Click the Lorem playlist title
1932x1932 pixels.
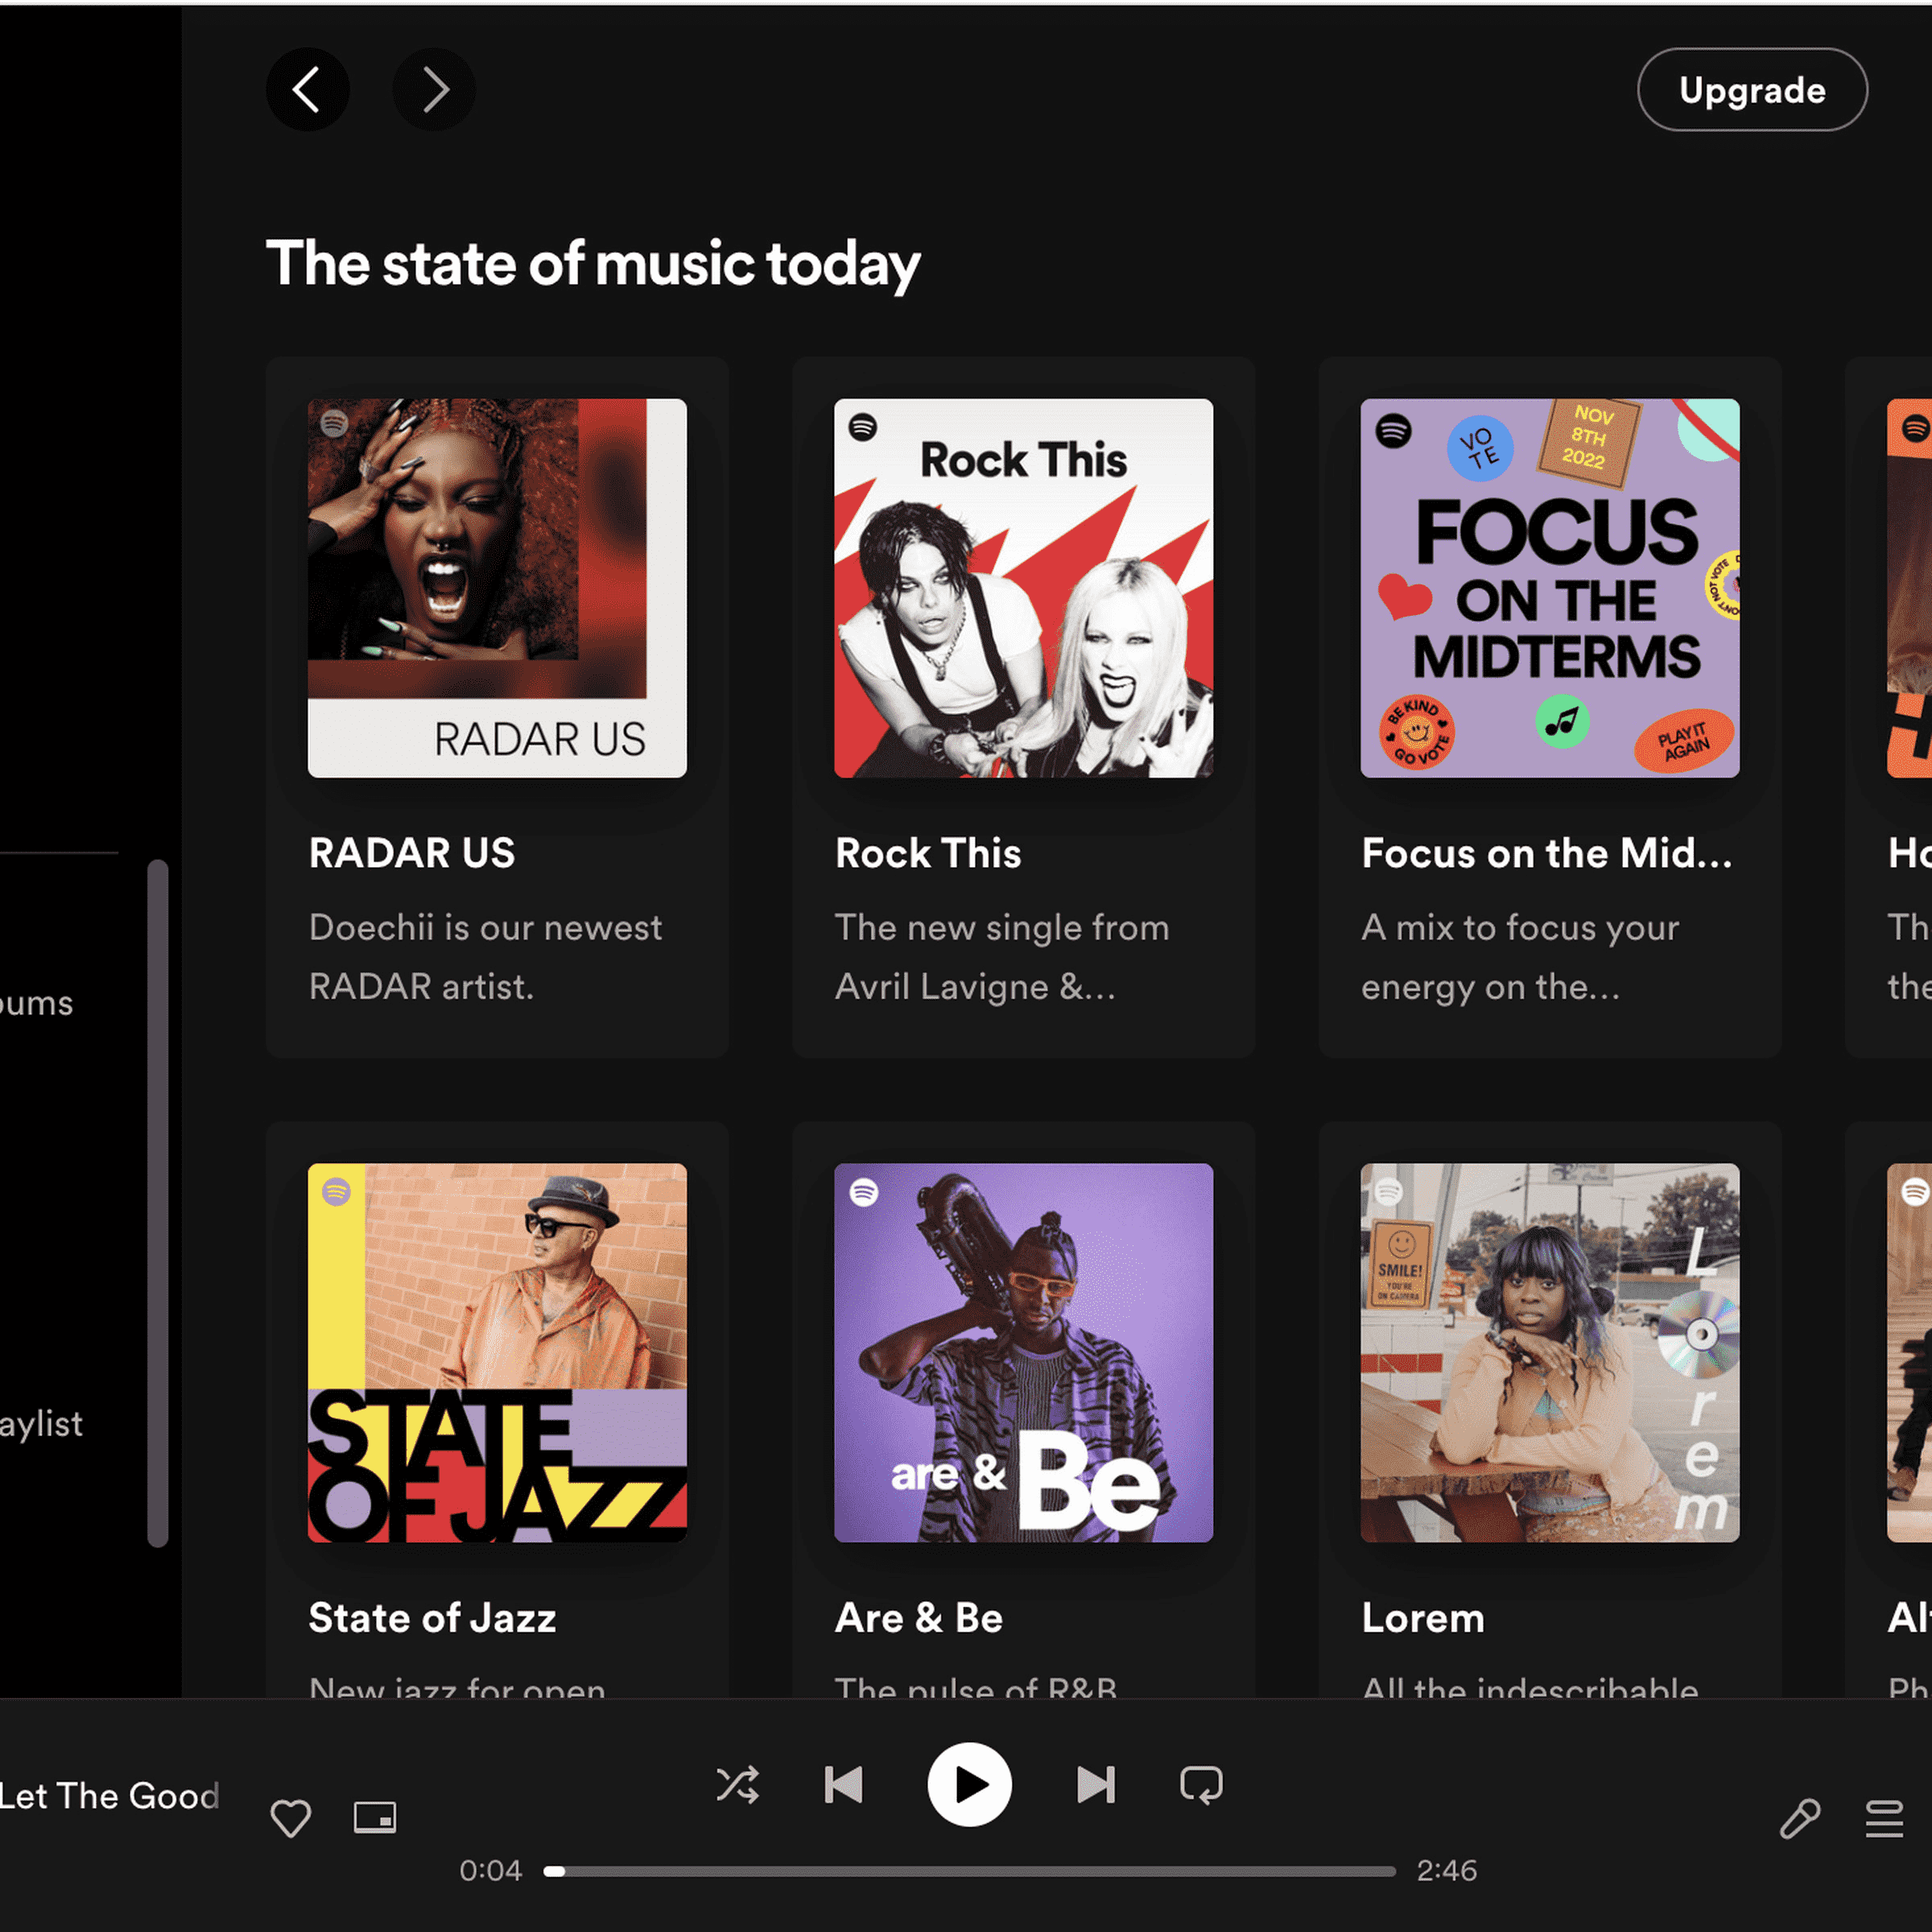click(1423, 1617)
